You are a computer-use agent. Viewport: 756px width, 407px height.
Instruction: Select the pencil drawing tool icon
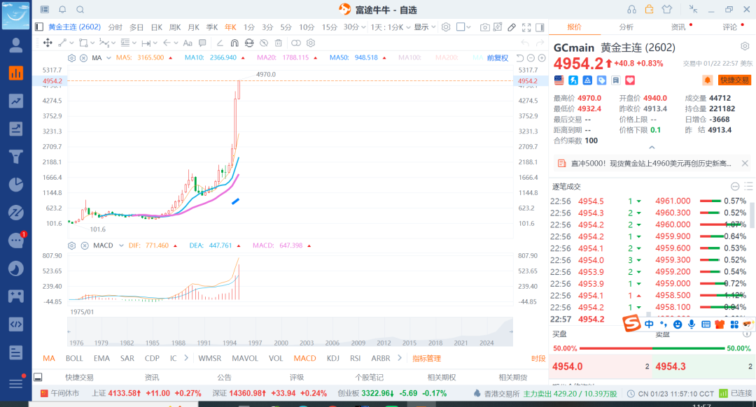pos(512,27)
